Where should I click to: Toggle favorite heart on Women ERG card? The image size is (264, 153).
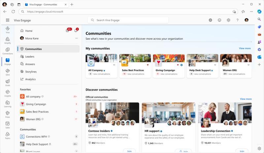pyautogui.click(x=248, y=65)
